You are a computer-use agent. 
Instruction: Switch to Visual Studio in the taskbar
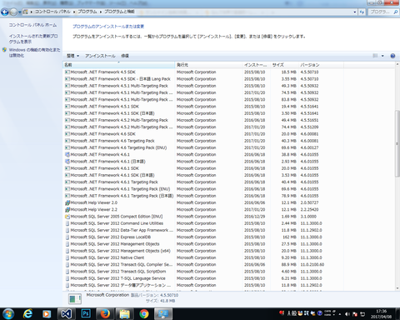[x=66, y=314]
